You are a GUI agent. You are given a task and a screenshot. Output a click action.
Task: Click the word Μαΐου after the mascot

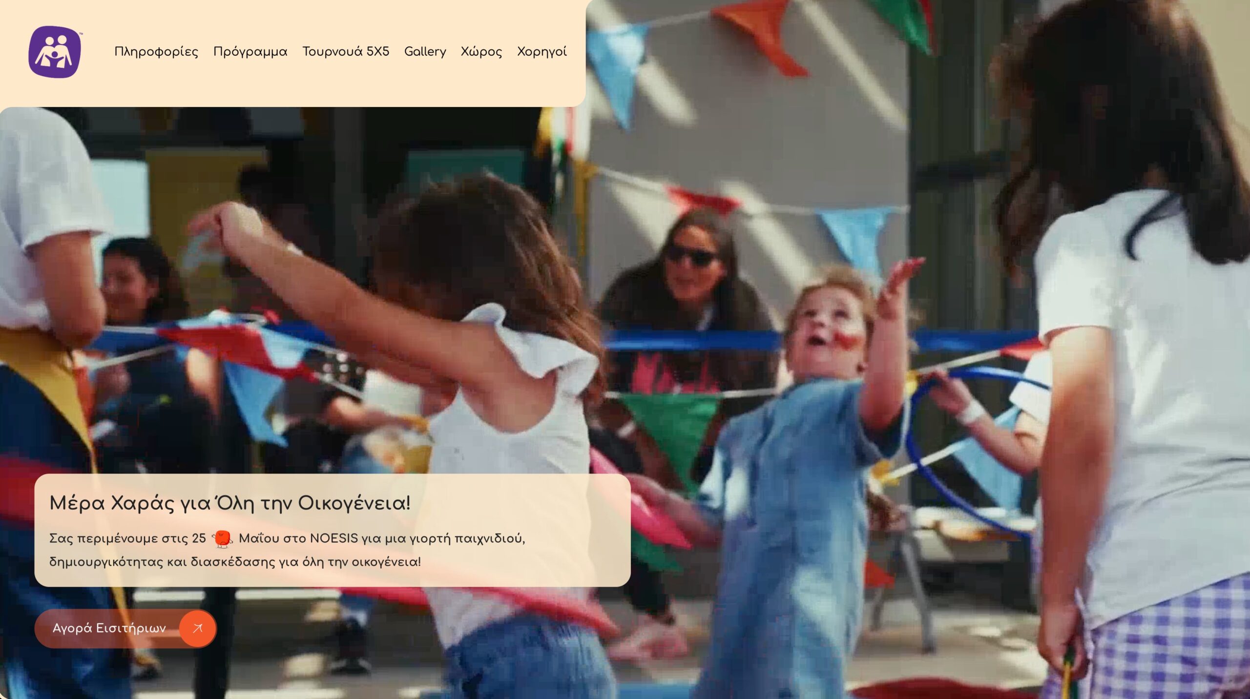click(x=259, y=538)
